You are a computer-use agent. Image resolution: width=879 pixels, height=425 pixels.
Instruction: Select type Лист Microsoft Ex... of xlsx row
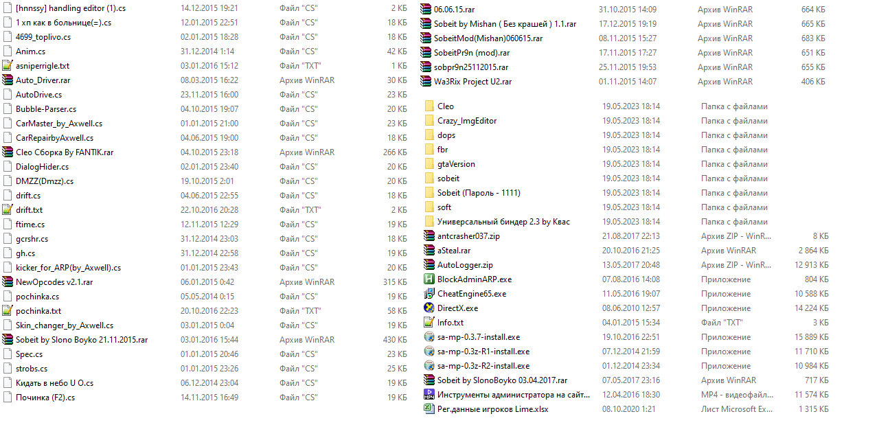pos(737,409)
